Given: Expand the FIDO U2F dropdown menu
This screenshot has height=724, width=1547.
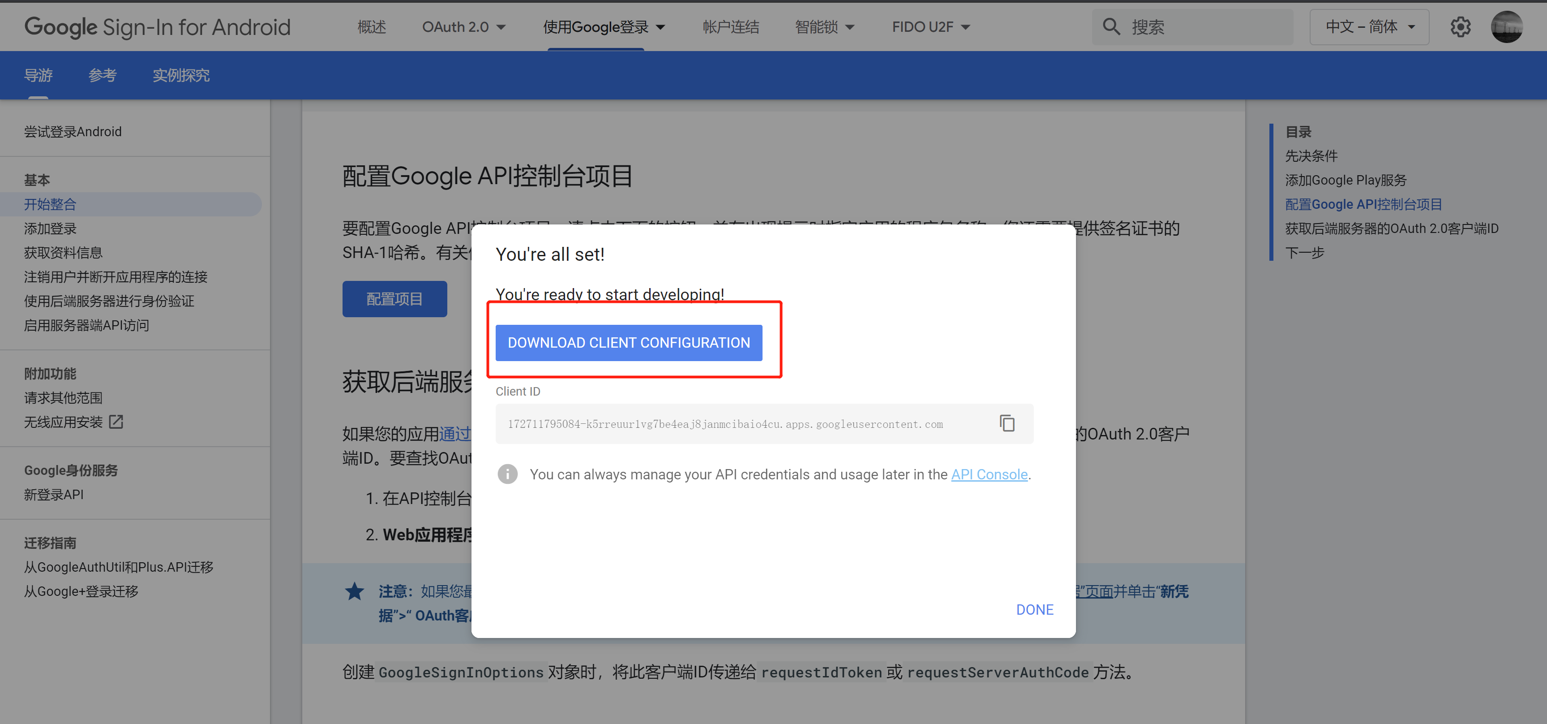Looking at the screenshot, I should [931, 27].
